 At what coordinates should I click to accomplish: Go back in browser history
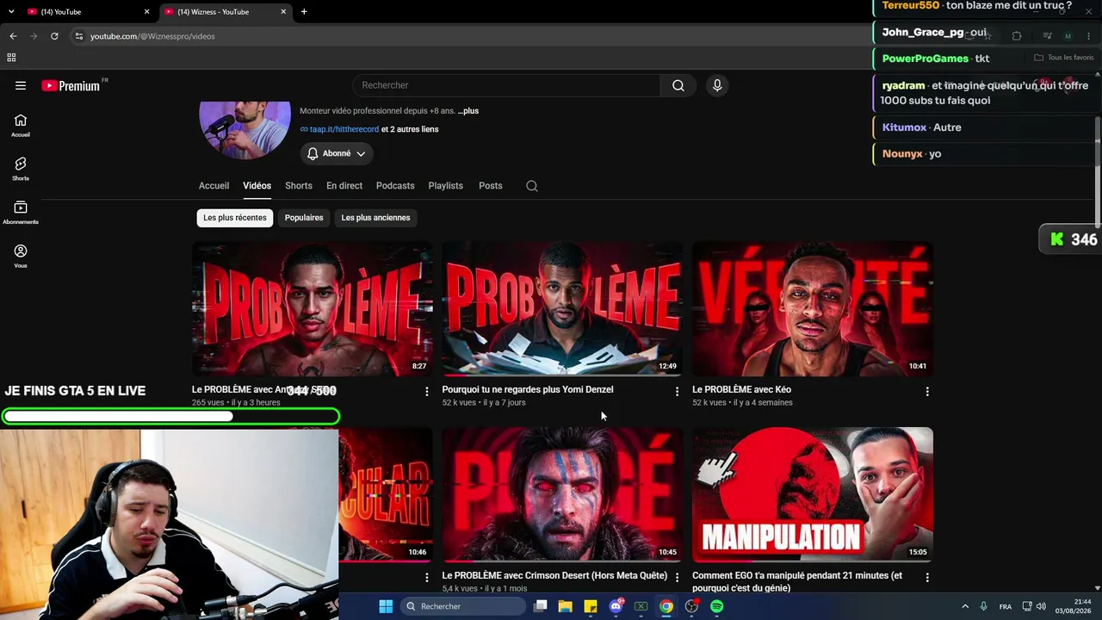(x=13, y=36)
